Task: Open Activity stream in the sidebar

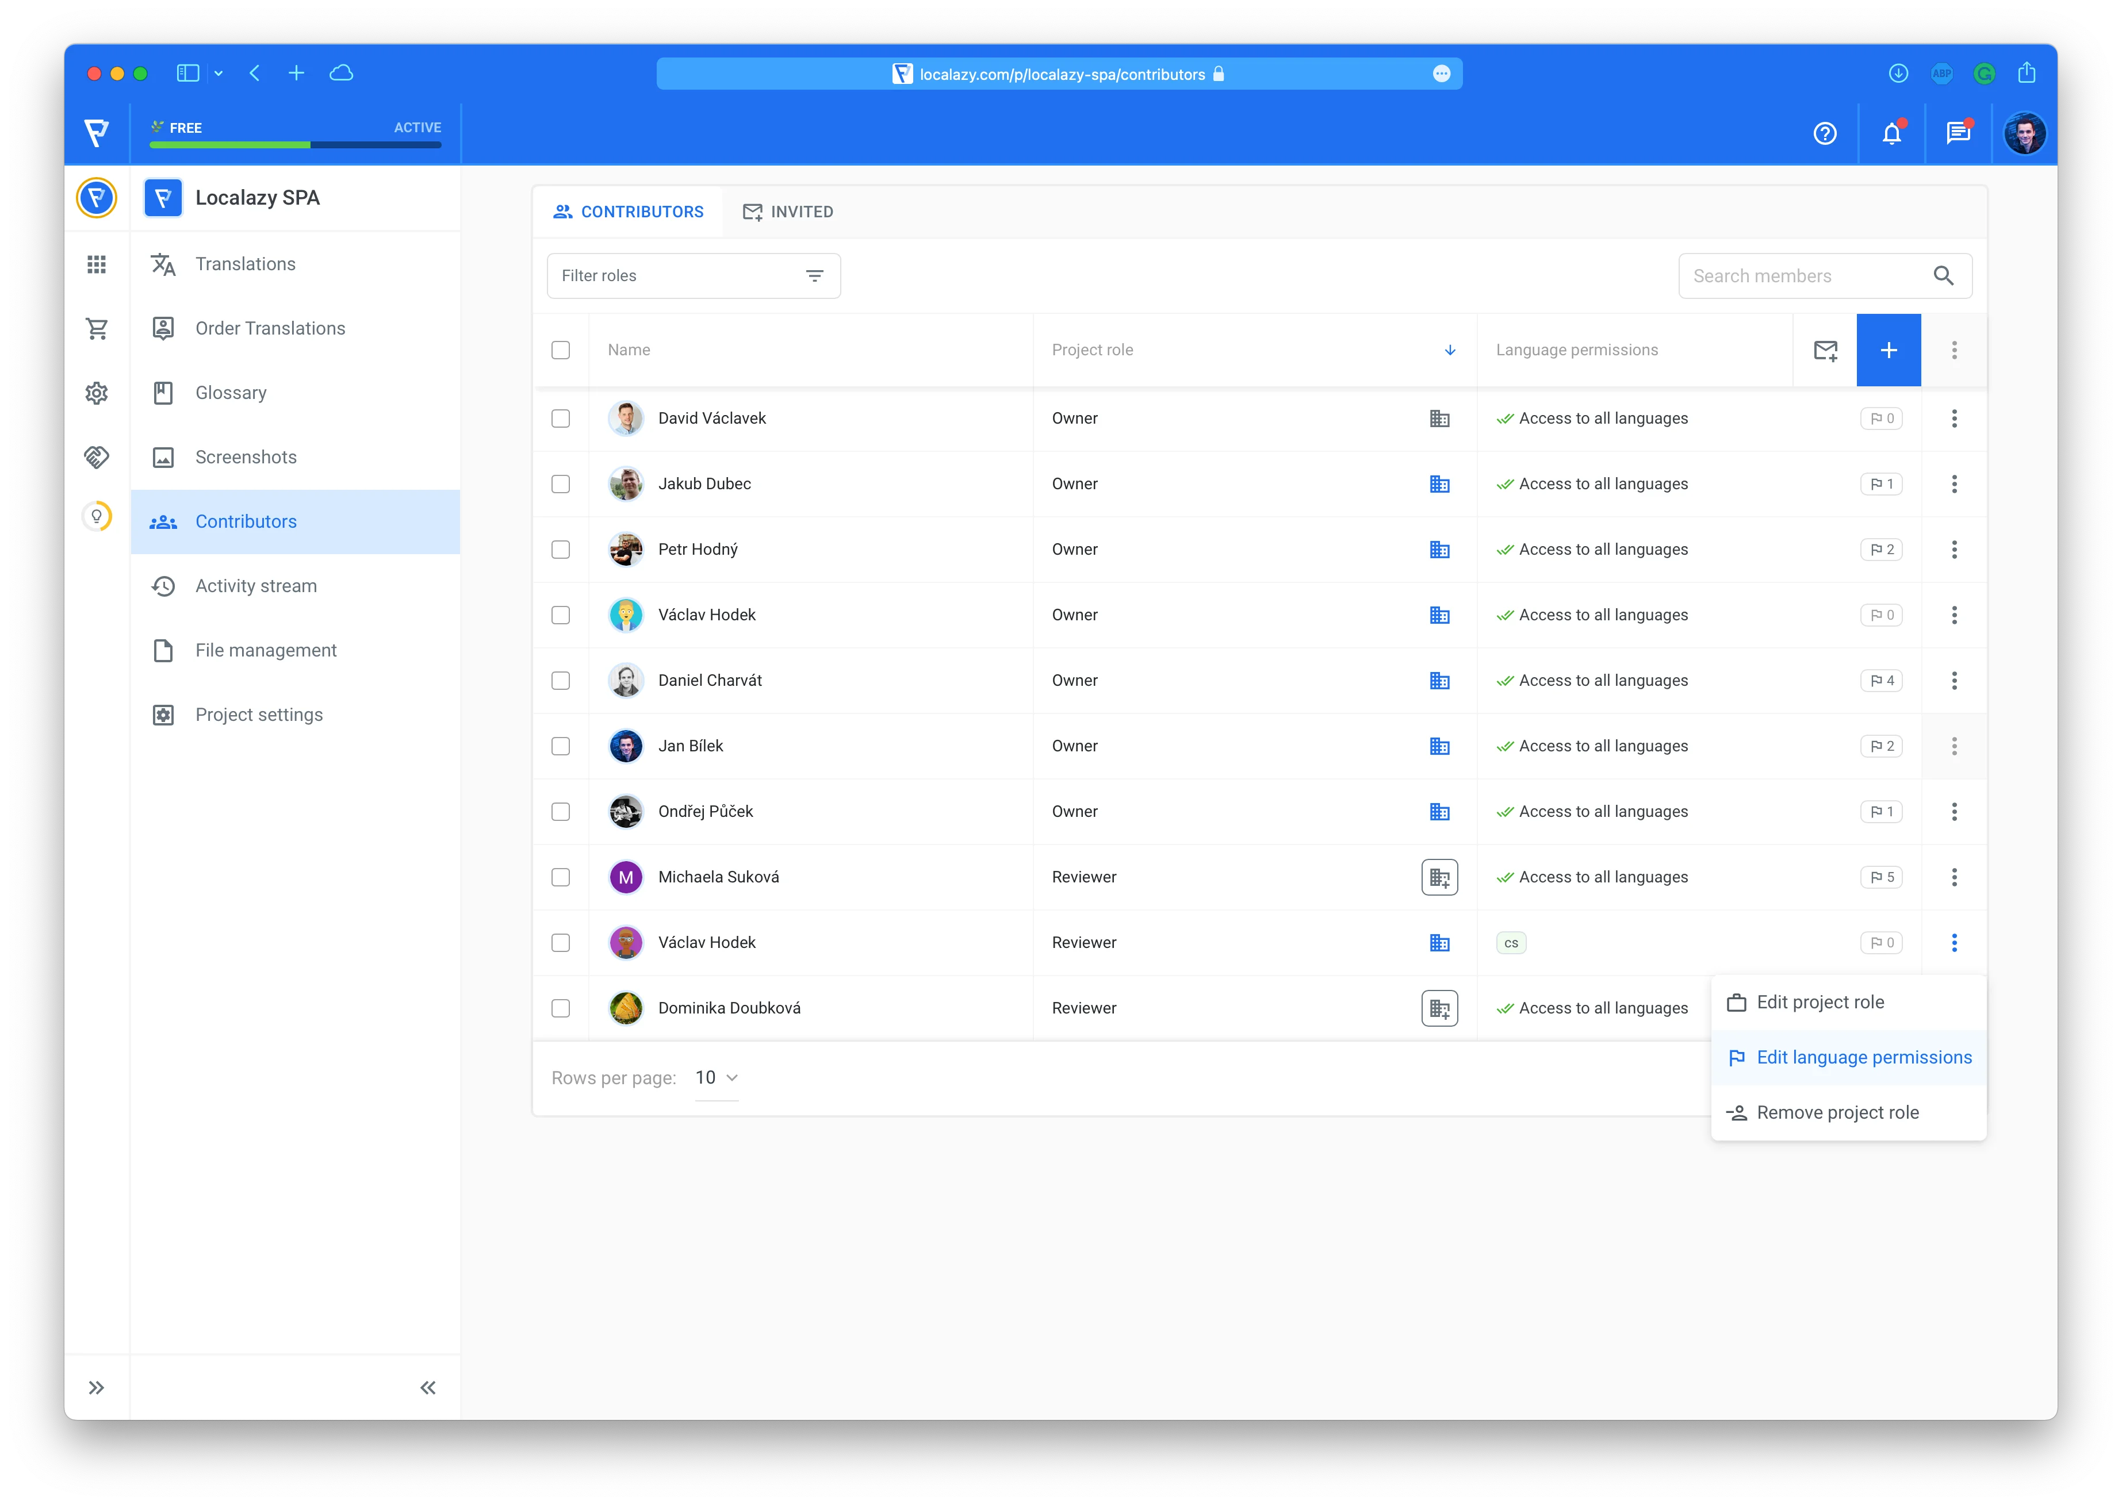Action: [256, 586]
